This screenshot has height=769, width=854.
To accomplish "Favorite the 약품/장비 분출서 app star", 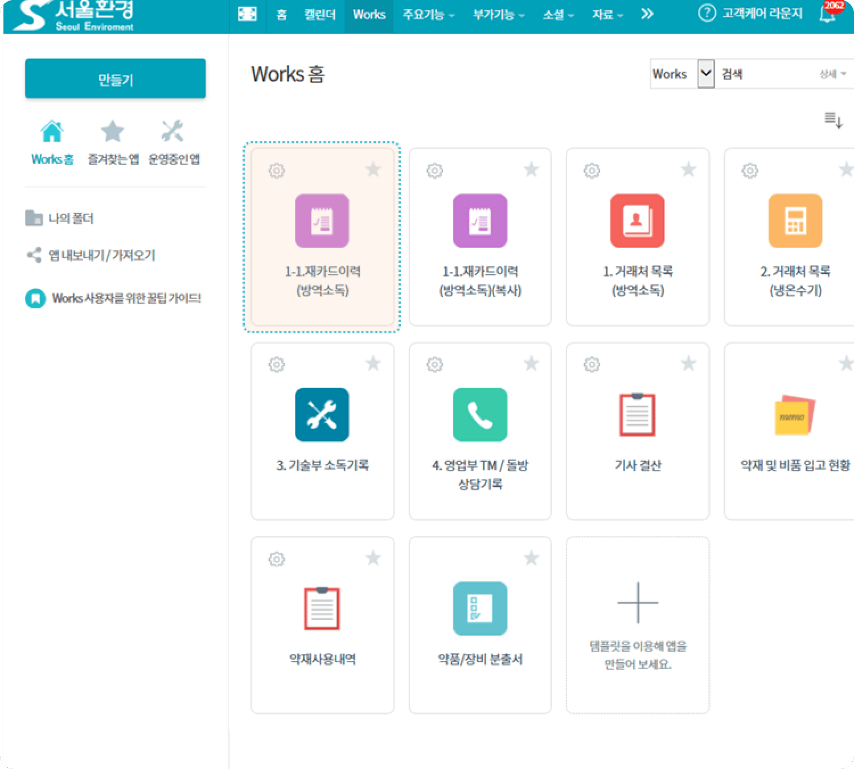I will [531, 557].
